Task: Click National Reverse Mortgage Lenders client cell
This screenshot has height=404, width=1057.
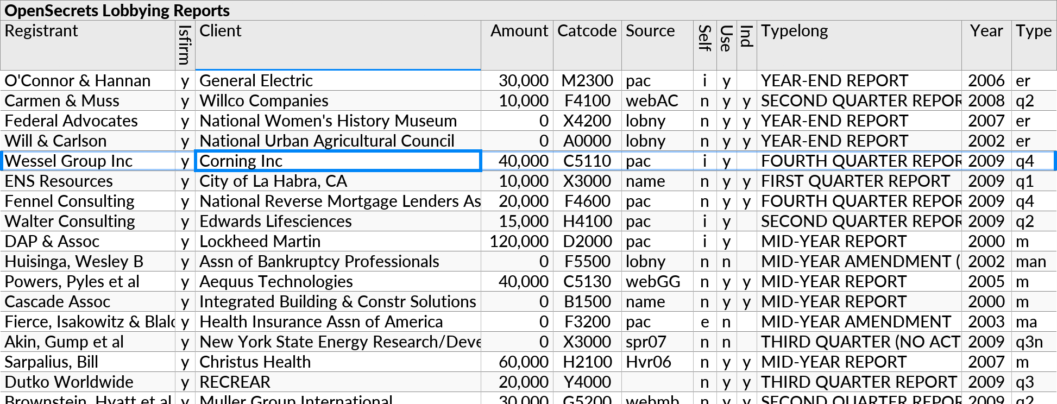Action: [338, 201]
